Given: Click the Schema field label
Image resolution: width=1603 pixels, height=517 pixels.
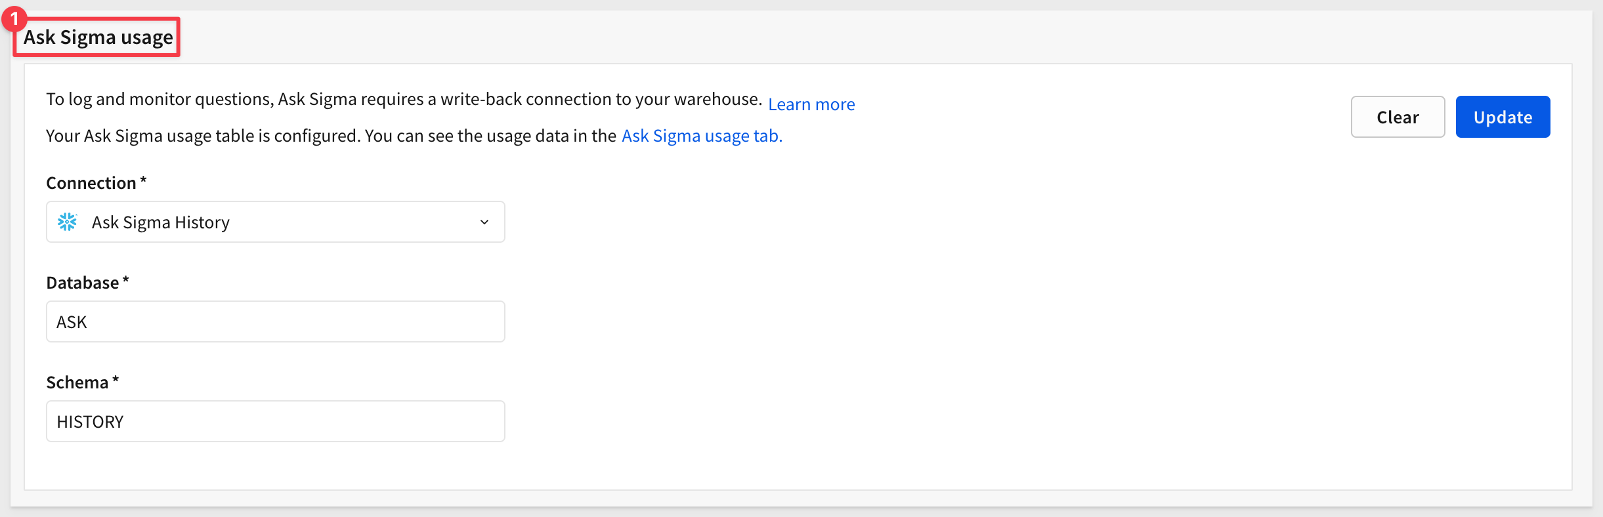Looking at the screenshot, I should click(77, 383).
